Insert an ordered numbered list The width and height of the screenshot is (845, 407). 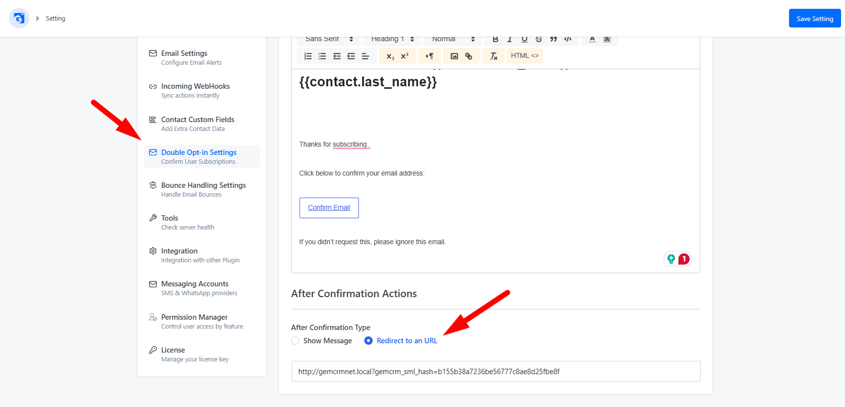308,56
